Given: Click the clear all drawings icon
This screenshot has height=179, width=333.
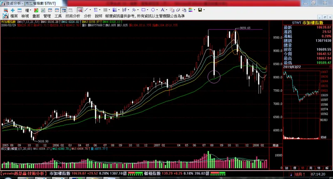Looking at the screenshot, I should click(184, 10).
